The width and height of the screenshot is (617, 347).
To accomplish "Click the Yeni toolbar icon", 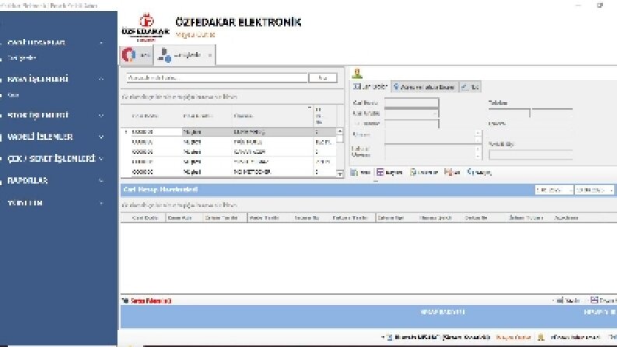I will (x=354, y=172).
